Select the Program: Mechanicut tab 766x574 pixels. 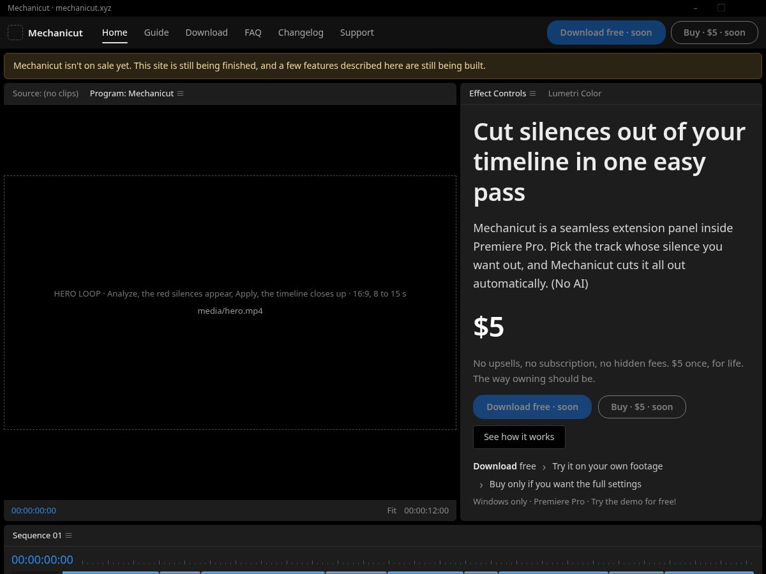point(132,93)
